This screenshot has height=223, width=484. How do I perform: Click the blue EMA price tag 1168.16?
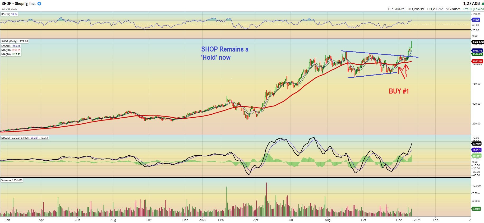[477, 50]
